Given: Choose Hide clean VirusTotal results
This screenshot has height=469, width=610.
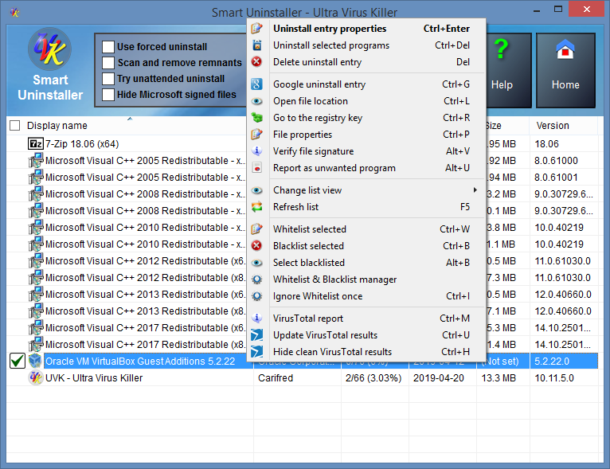Looking at the screenshot, I should click(x=368, y=352).
